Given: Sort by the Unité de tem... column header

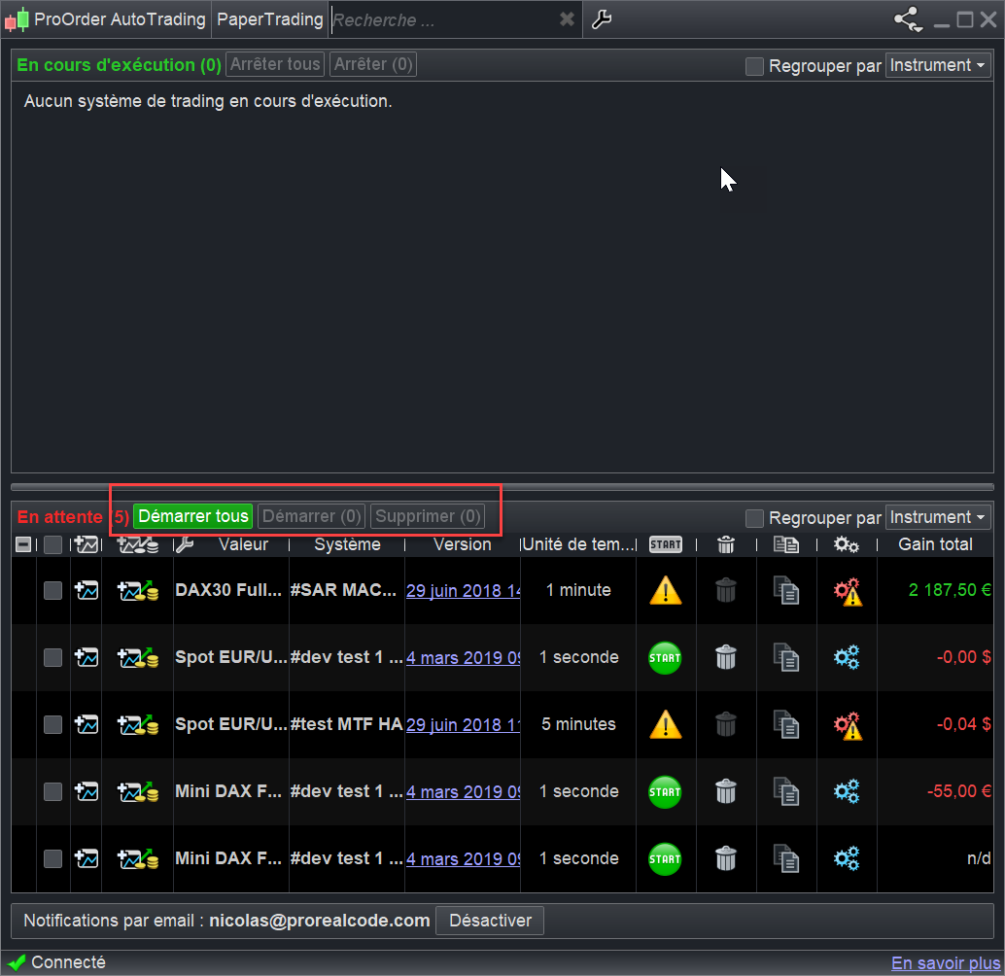Looking at the screenshot, I should [578, 544].
